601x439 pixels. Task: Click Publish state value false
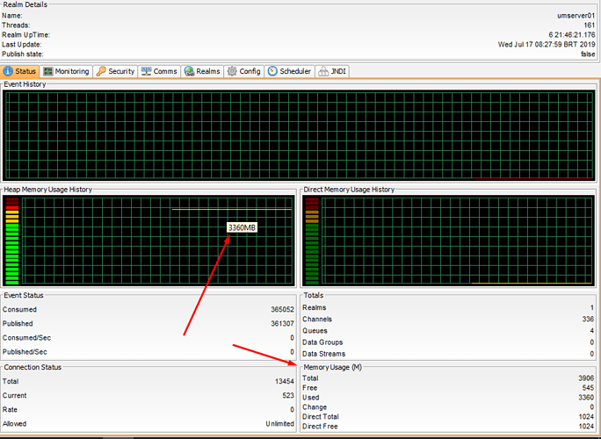[588, 54]
